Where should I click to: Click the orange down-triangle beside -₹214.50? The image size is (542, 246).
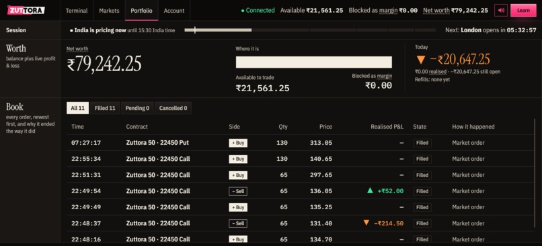click(366, 223)
